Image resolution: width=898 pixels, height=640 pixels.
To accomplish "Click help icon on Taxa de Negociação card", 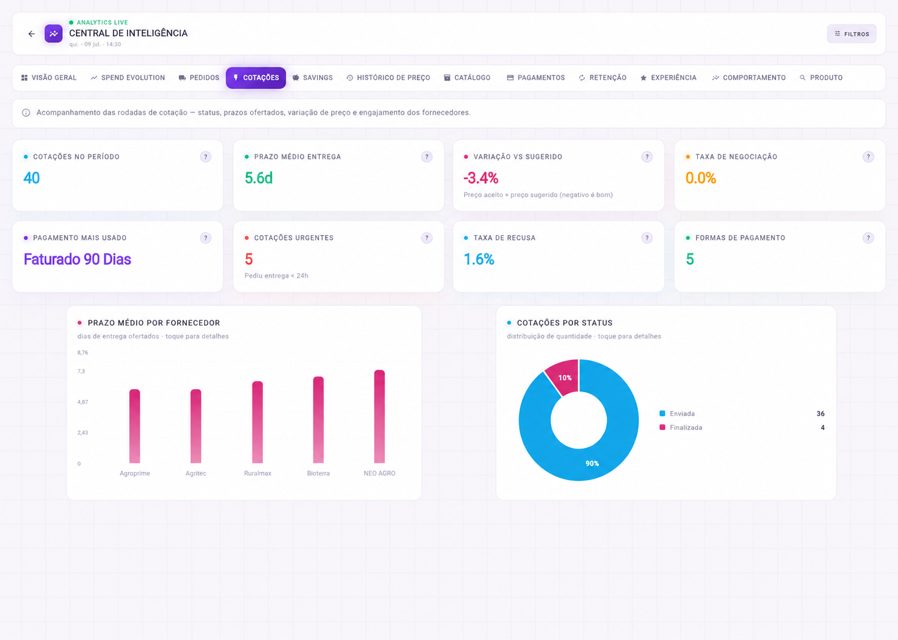I will click(x=868, y=157).
